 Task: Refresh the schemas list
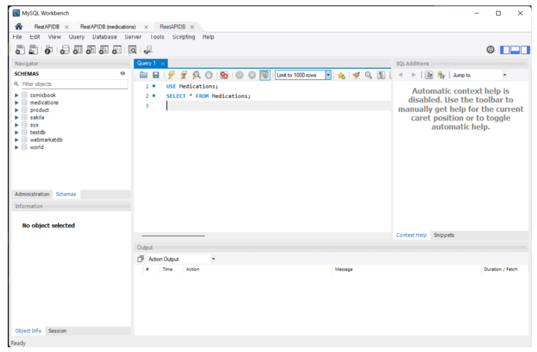click(123, 73)
